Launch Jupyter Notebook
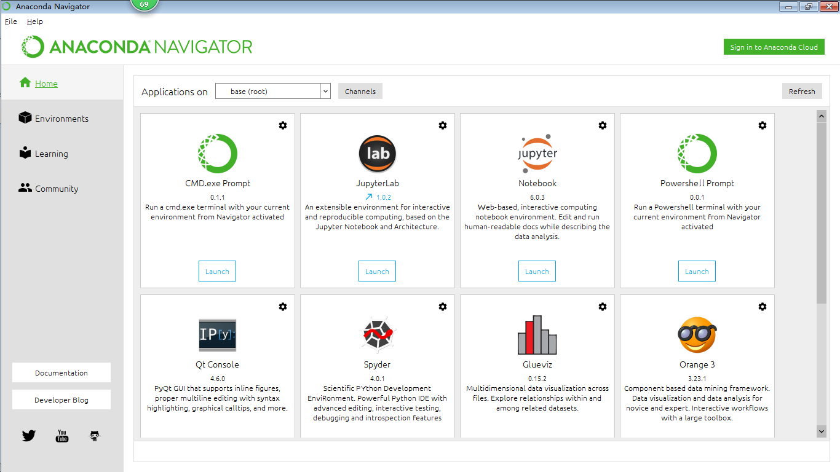The image size is (840, 472). coord(537,271)
